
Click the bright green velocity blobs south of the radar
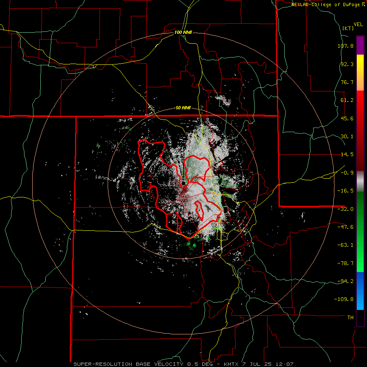(x=192, y=245)
